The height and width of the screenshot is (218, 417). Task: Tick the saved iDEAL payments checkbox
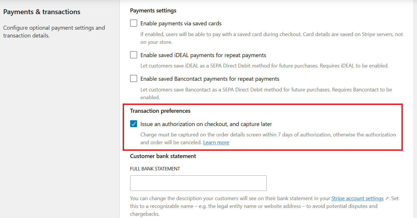(x=134, y=55)
